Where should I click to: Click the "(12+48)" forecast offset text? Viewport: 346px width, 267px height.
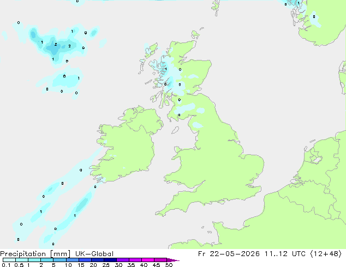click(326, 254)
